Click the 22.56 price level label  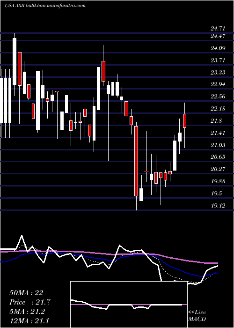tap(218, 97)
